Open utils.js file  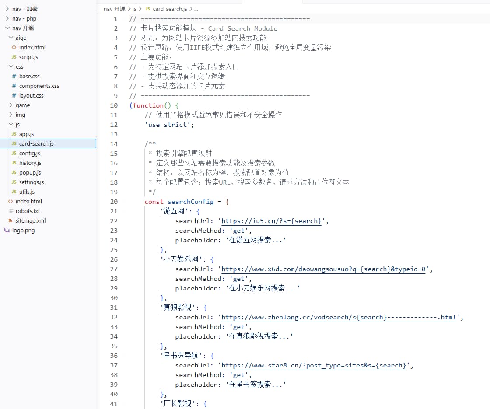click(x=27, y=192)
